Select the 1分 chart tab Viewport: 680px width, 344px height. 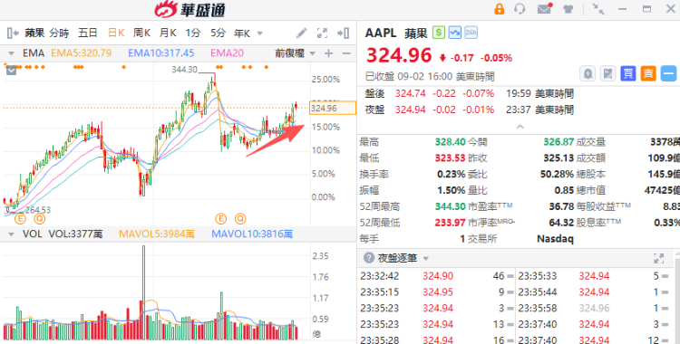[x=193, y=33]
